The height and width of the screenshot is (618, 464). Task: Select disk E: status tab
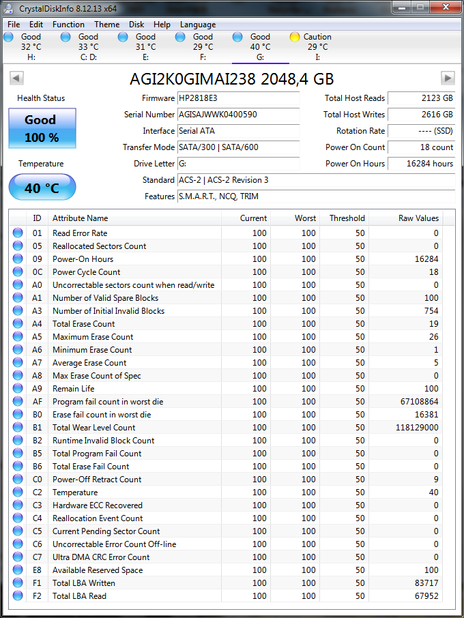(x=146, y=47)
